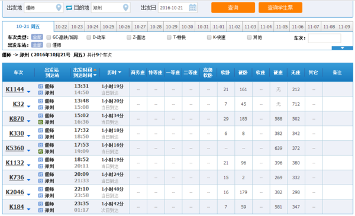Expand details arrow beside train K1132
The height and width of the screenshot is (216, 355).
[28, 165]
